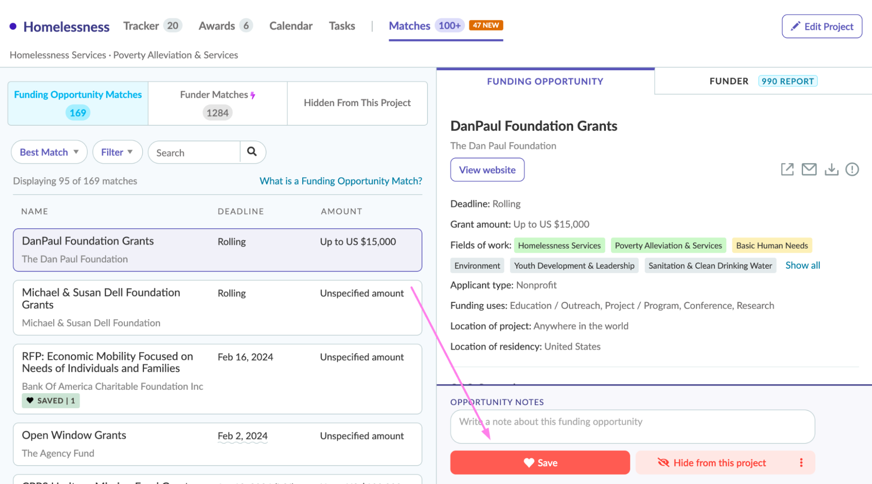Click the heart icon on Save button
This screenshot has height=484, width=872.
(529, 463)
